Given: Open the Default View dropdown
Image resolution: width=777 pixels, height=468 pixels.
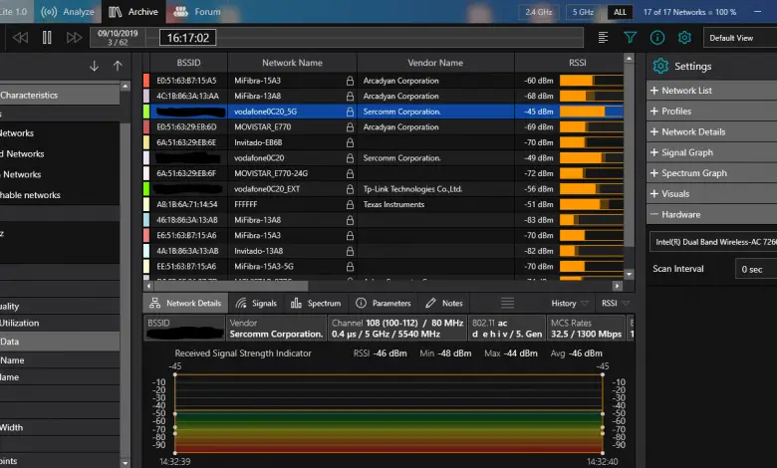Looking at the screenshot, I should [739, 38].
